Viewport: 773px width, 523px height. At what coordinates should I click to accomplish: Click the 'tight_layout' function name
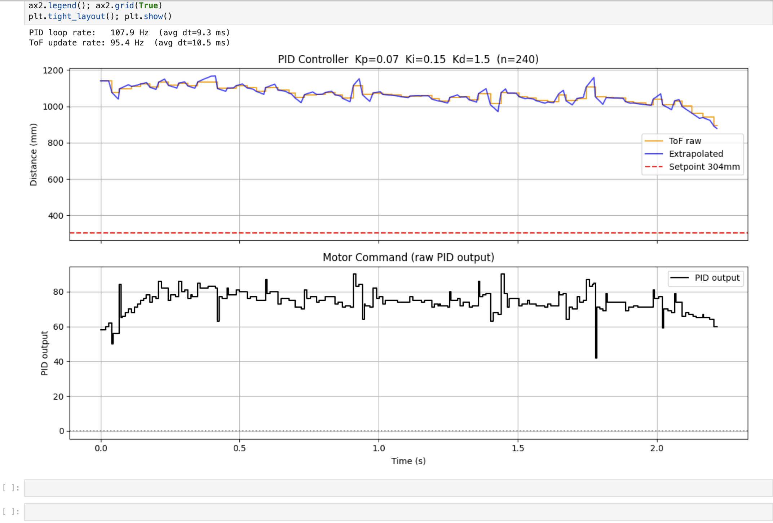click(x=76, y=16)
